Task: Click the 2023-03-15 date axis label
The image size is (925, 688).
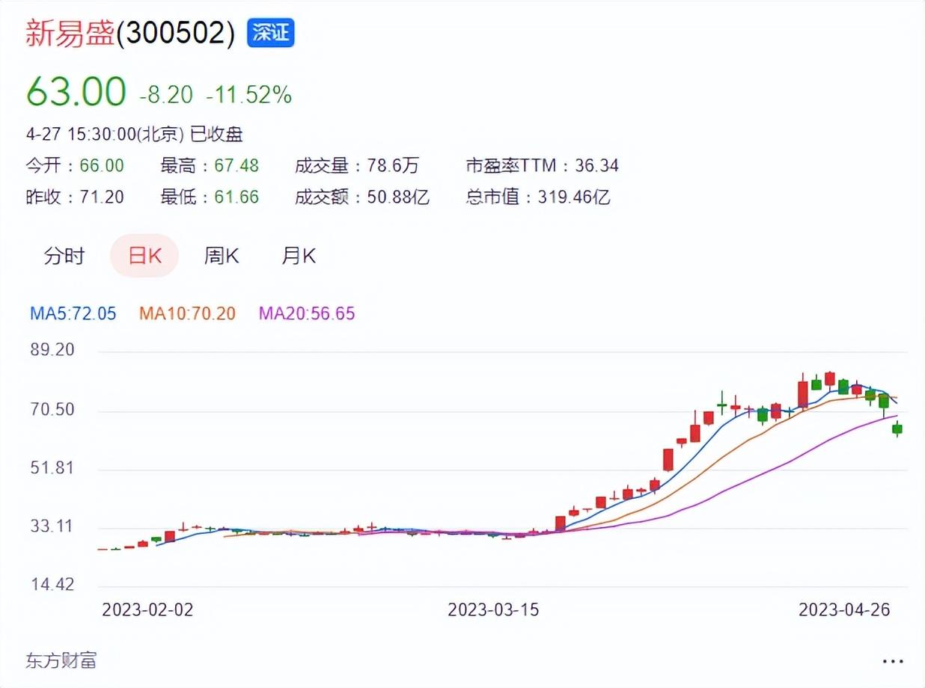Action: click(x=493, y=609)
